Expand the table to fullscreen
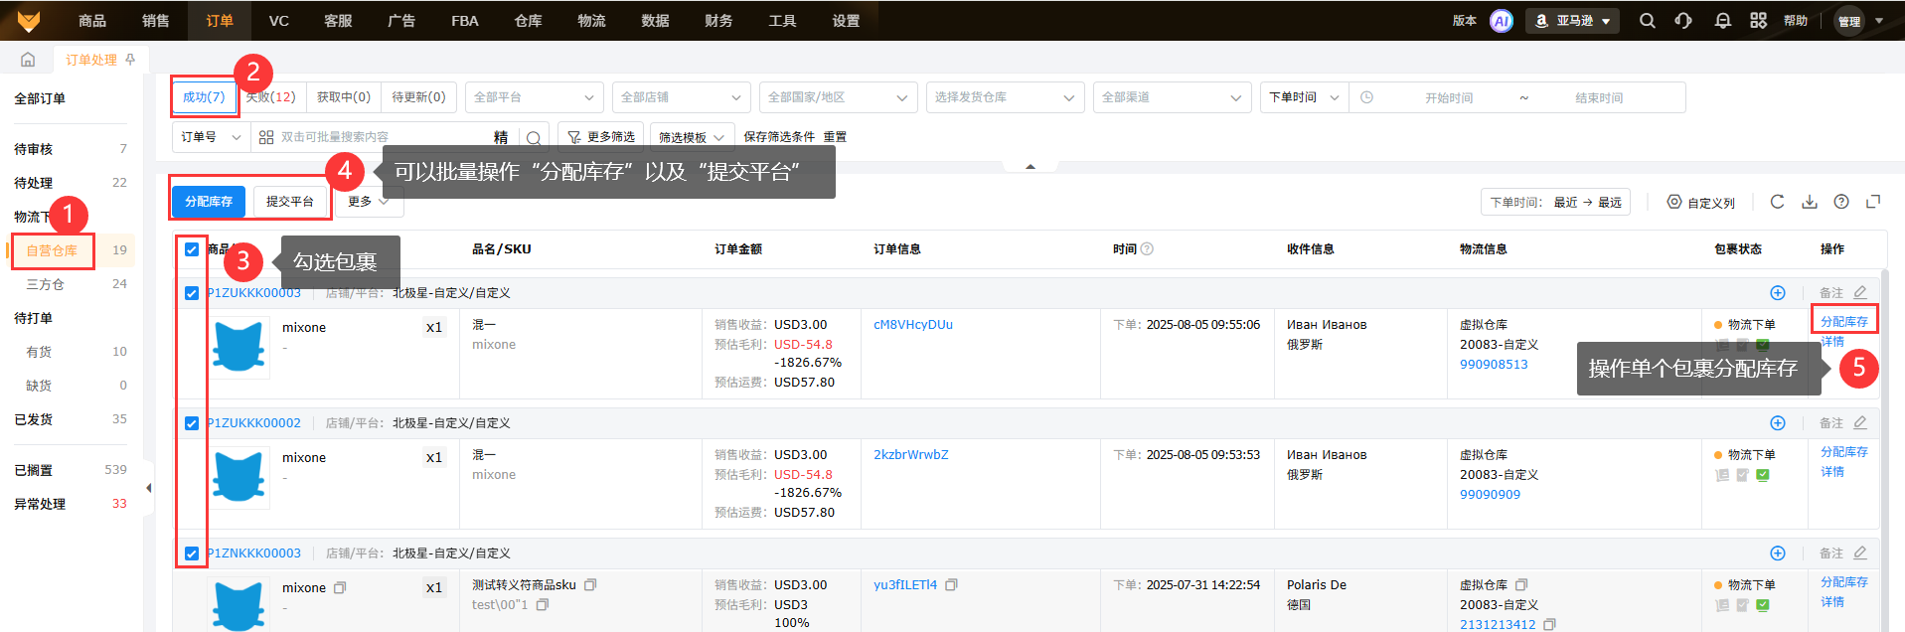The width and height of the screenshot is (1905, 632). point(1873,202)
